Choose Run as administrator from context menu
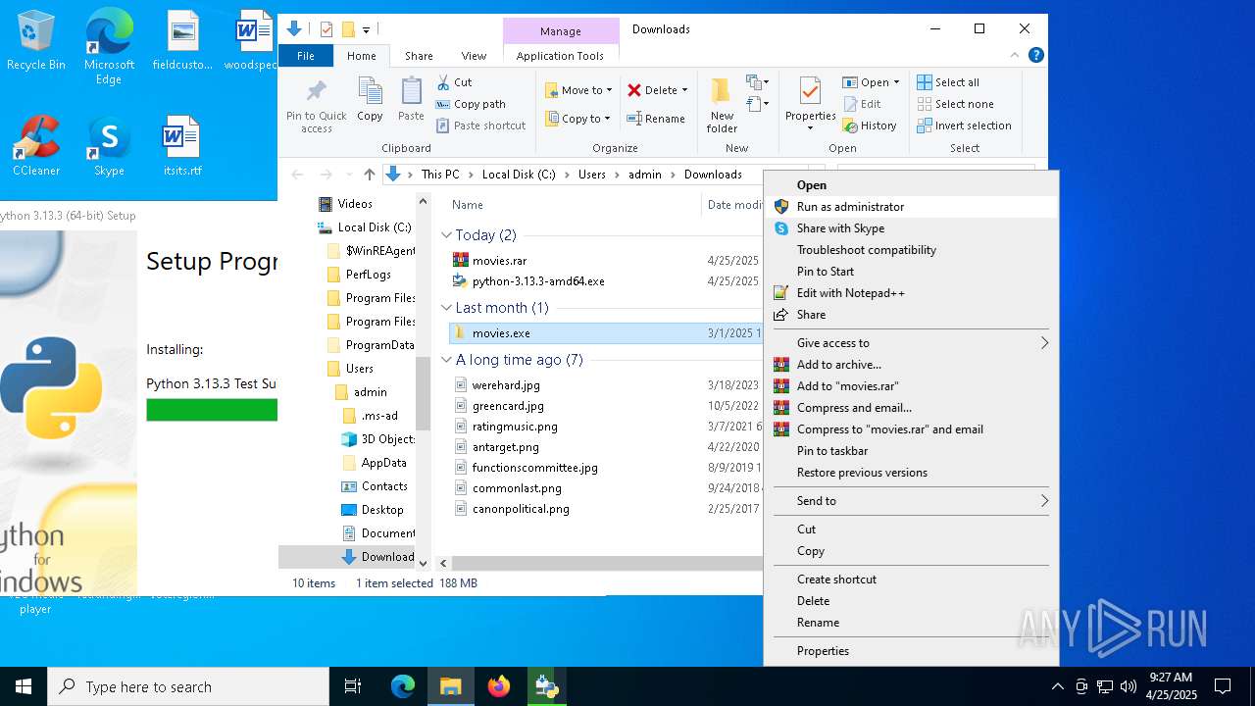 coord(911,207)
